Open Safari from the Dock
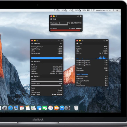 11,108
